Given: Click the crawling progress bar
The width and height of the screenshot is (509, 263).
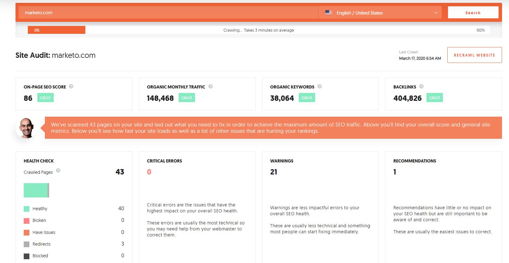Looking at the screenshot, I should pos(259,30).
